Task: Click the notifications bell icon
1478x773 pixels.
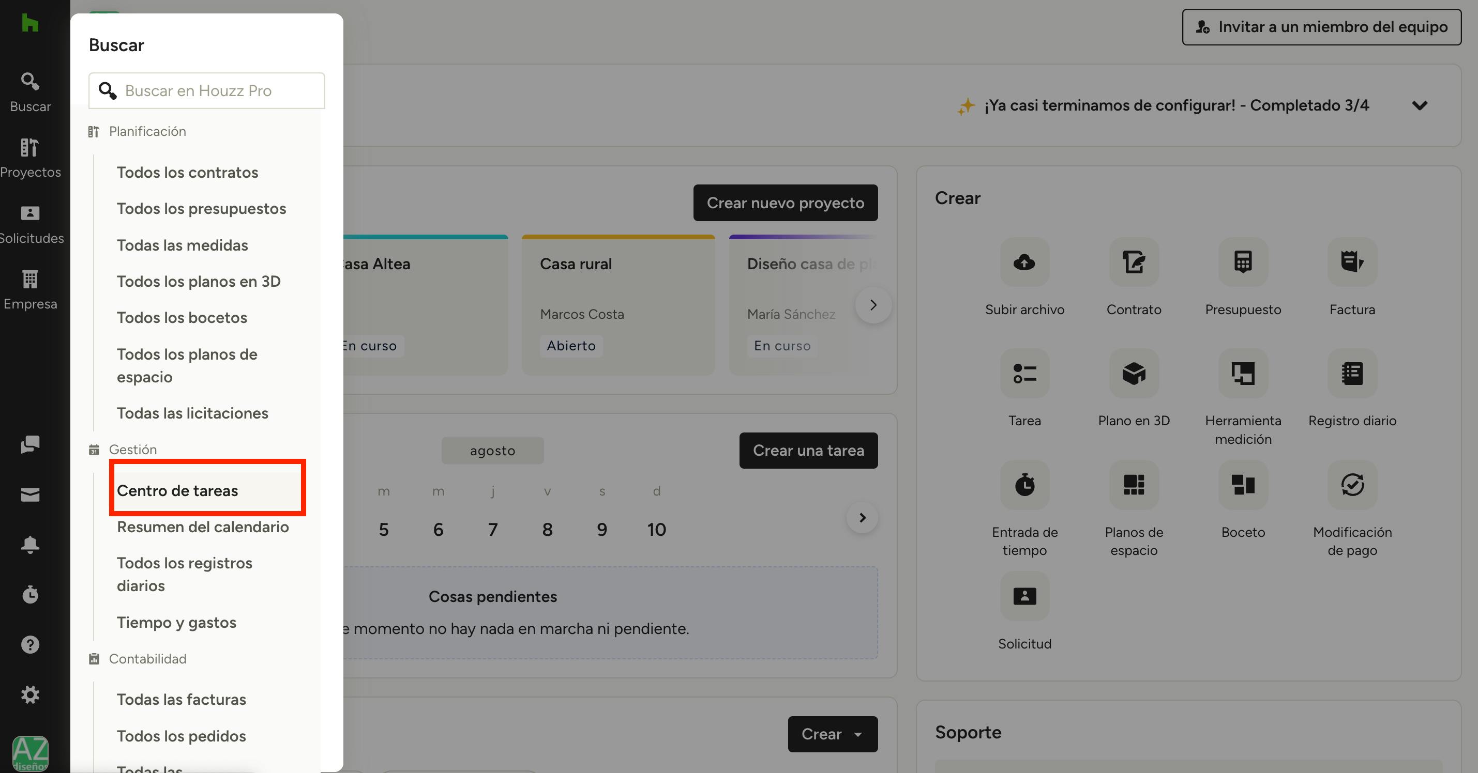Action: point(30,544)
